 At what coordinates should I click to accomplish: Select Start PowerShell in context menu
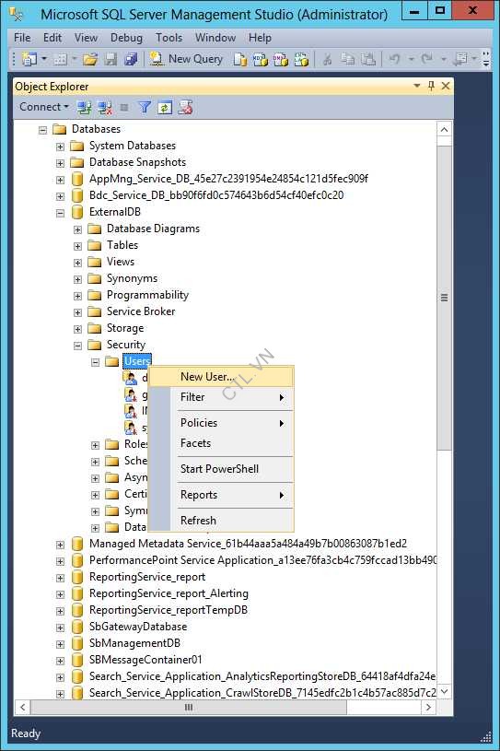(221, 469)
